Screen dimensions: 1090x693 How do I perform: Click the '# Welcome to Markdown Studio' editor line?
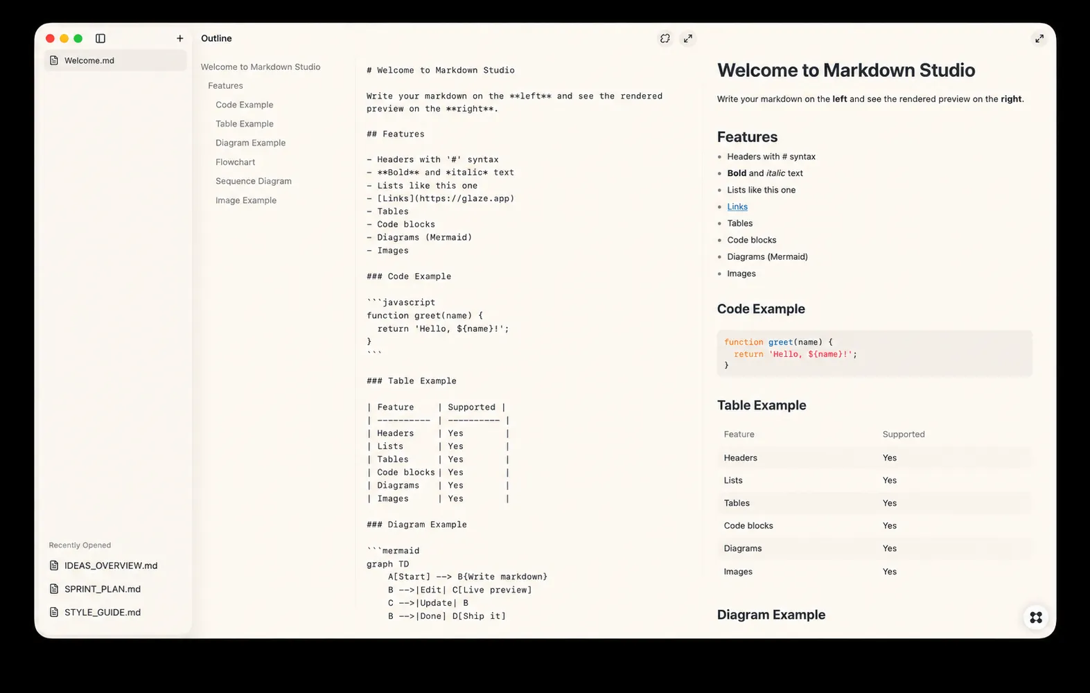(440, 70)
